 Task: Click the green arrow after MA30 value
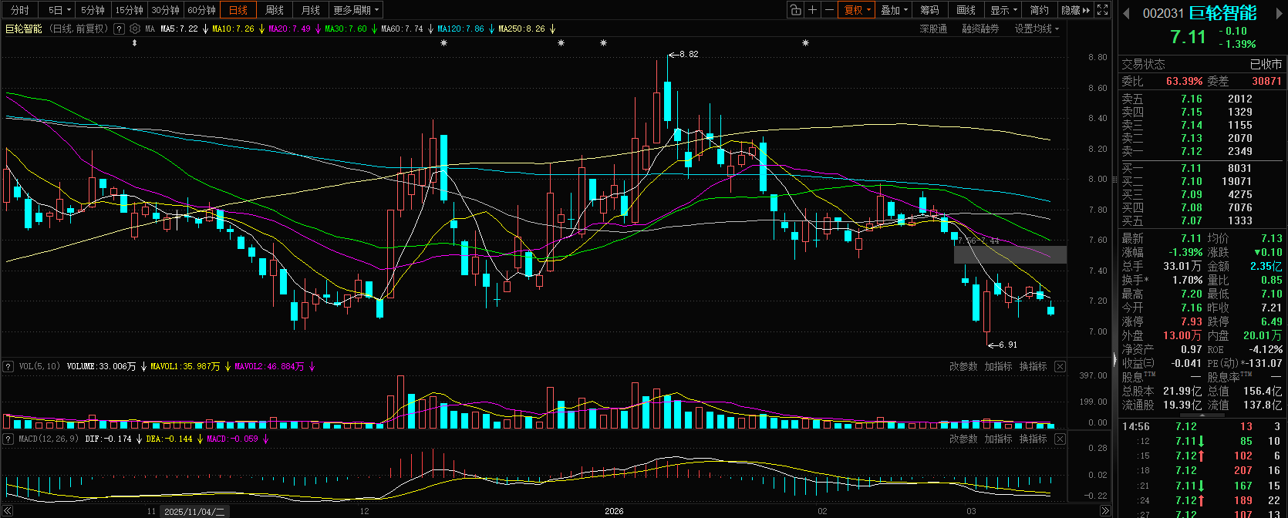coord(374,29)
